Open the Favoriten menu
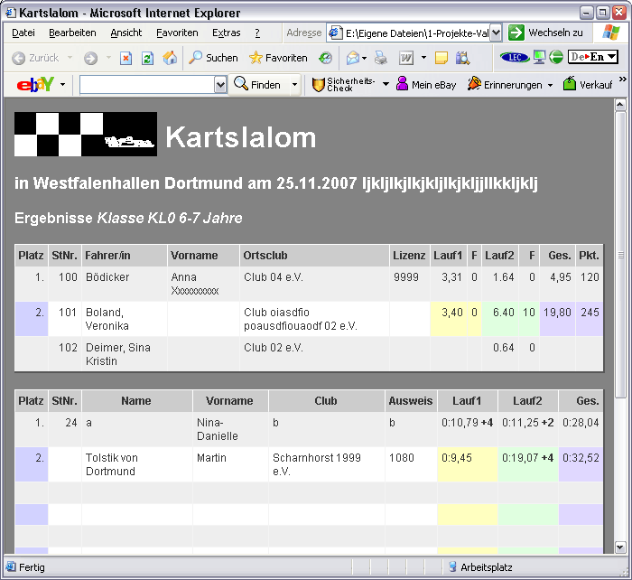The width and height of the screenshot is (632, 580). coord(177,33)
